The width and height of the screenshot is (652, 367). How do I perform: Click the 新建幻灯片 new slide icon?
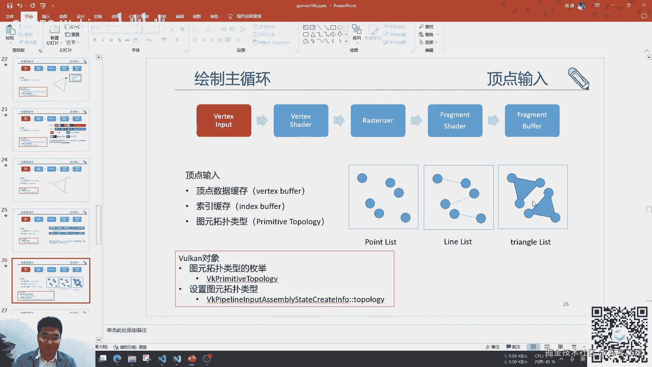54,30
